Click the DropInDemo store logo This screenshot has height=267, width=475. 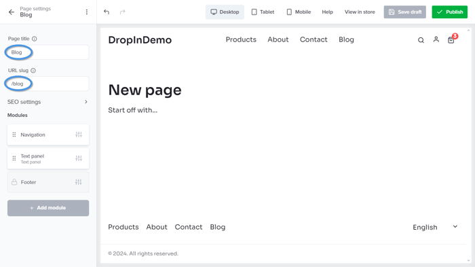tap(140, 40)
